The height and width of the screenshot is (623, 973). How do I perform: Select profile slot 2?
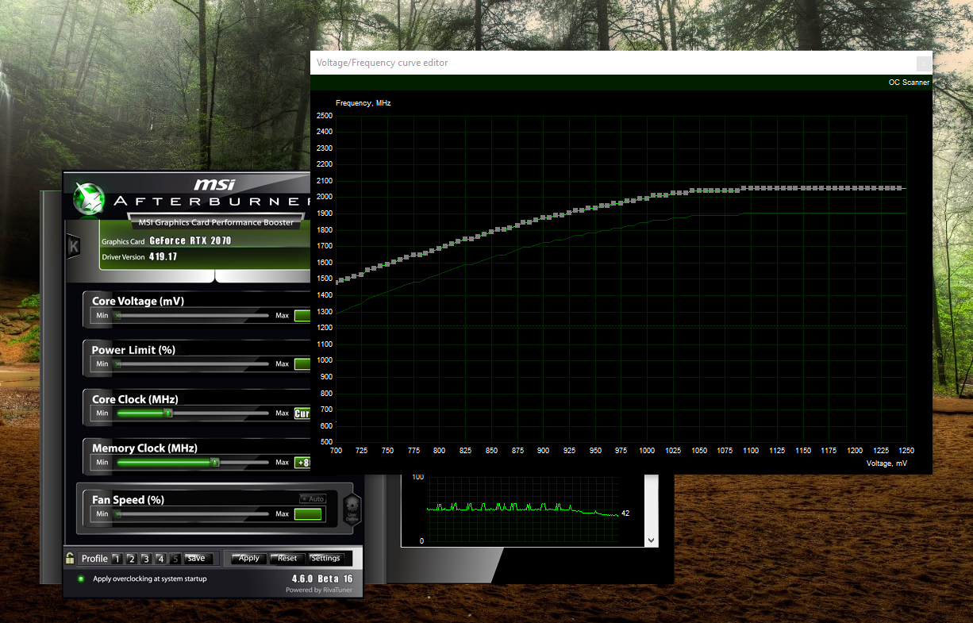(x=131, y=559)
